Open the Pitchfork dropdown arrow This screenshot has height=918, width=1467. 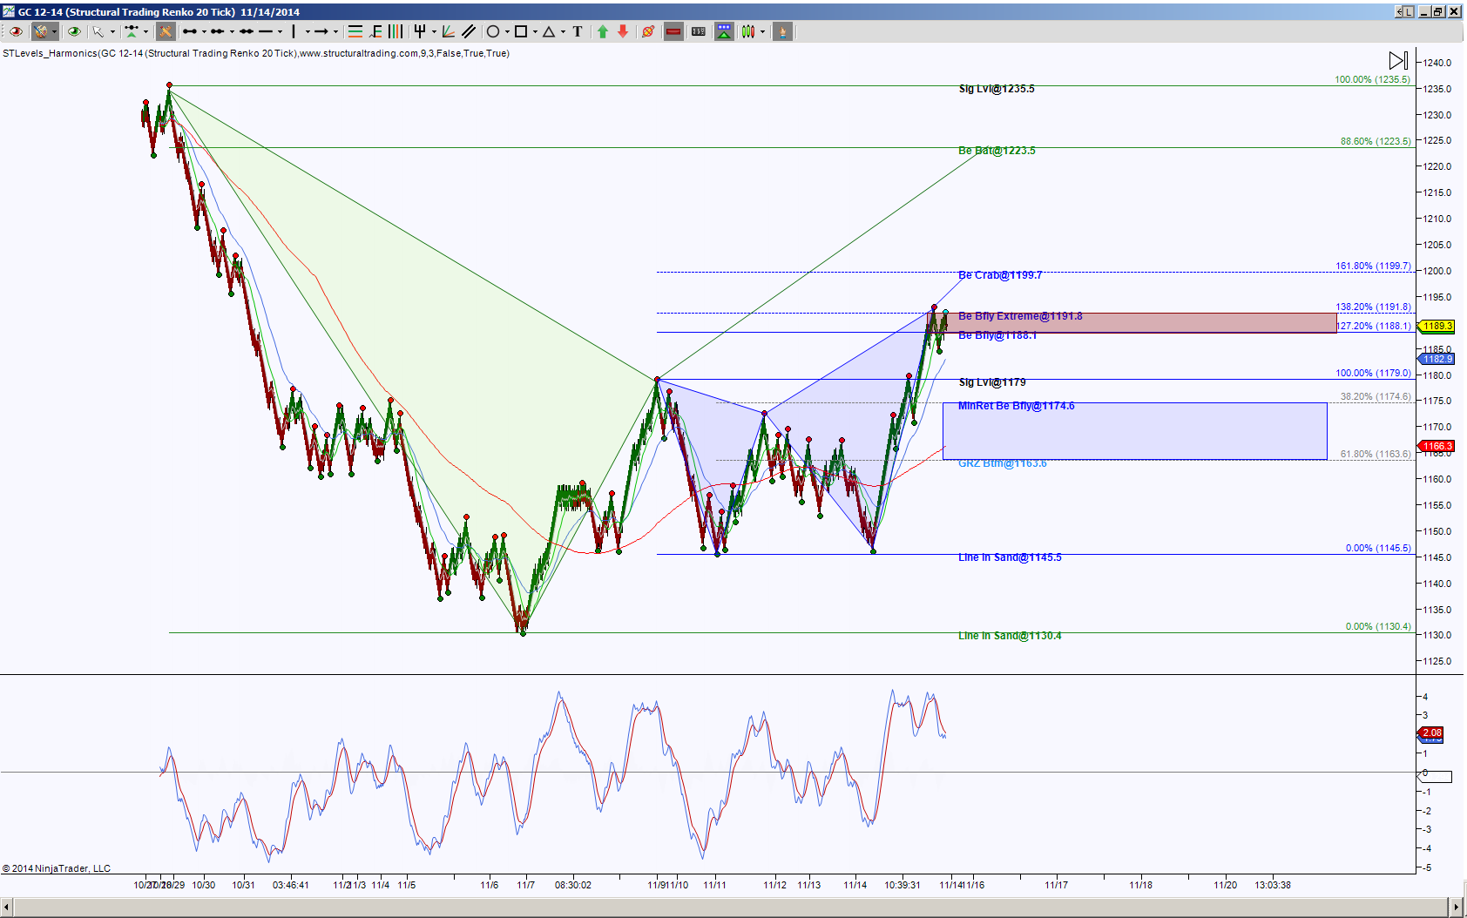pyautogui.click(x=434, y=31)
